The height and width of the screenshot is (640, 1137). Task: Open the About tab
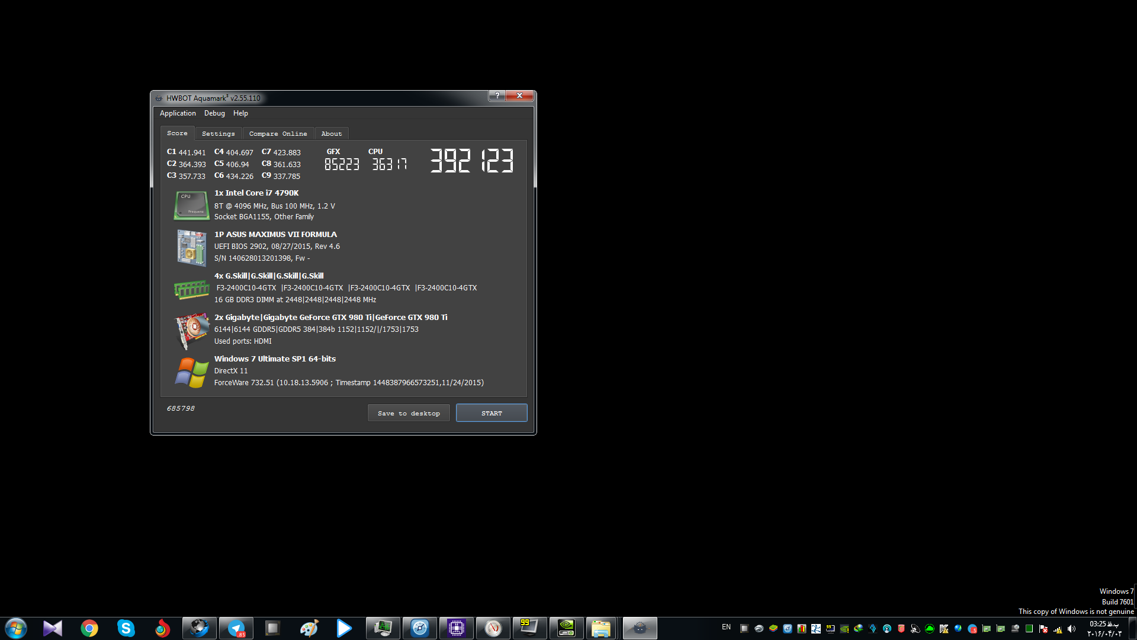[332, 134]
